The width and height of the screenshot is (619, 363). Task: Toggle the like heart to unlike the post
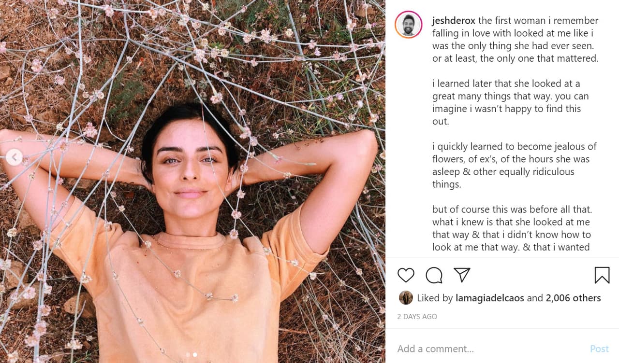406,275
